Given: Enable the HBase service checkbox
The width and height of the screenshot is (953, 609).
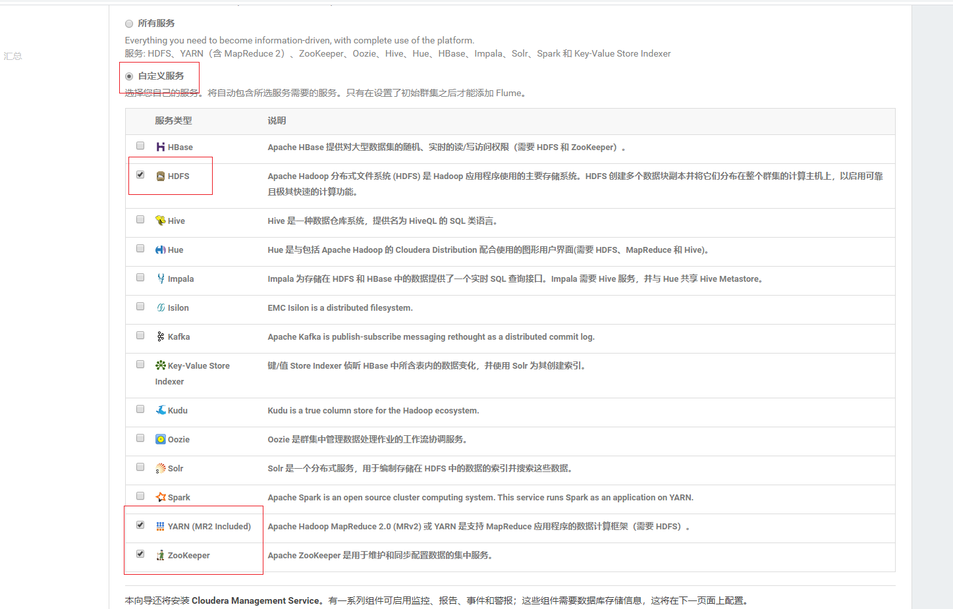Looking at the screenshot, I should [x=140, y=145].
